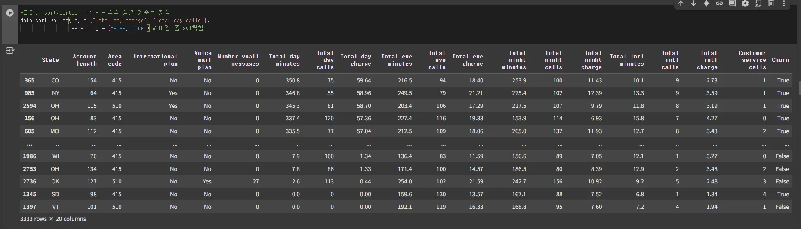Click "Number vmail messages" header

pyautogui.click(x=238, y=60)
